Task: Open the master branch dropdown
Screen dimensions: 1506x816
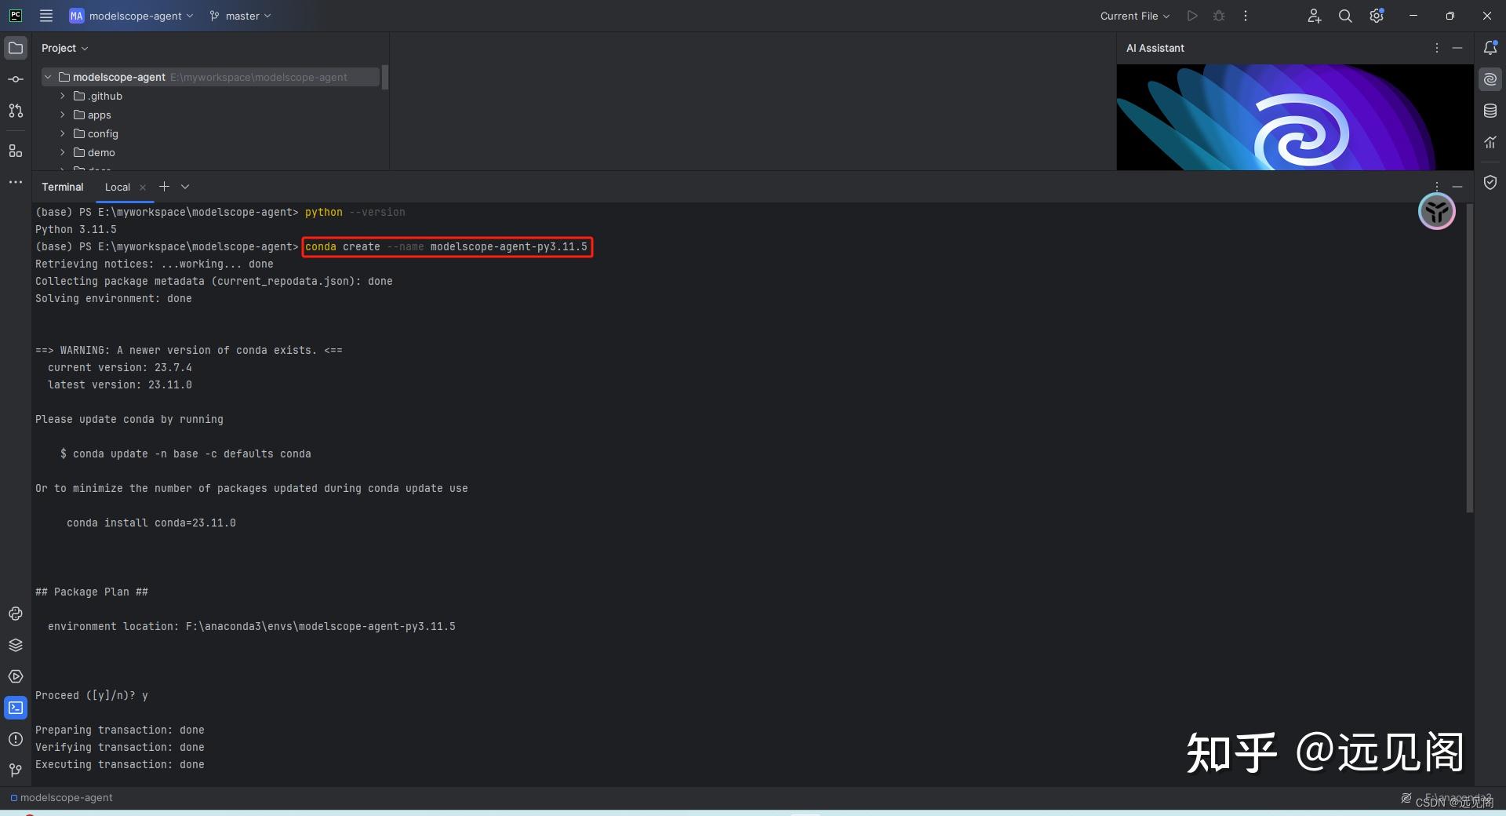Action: pos(240,16)
